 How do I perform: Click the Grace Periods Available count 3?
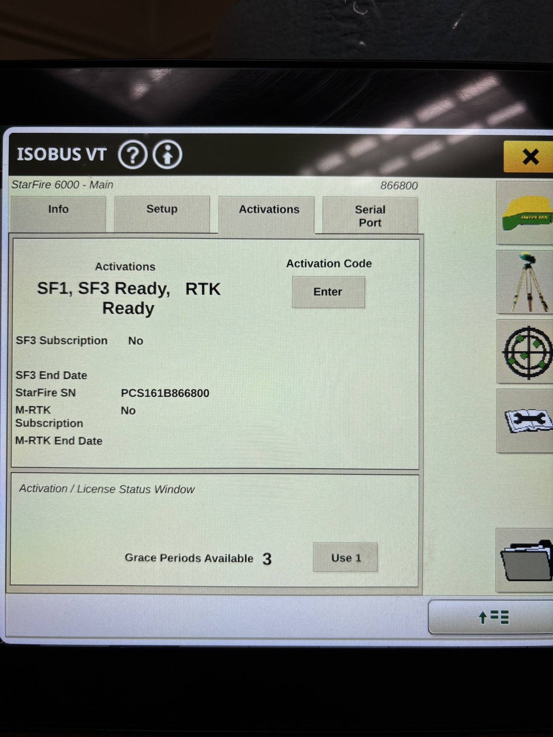[267, 558]
